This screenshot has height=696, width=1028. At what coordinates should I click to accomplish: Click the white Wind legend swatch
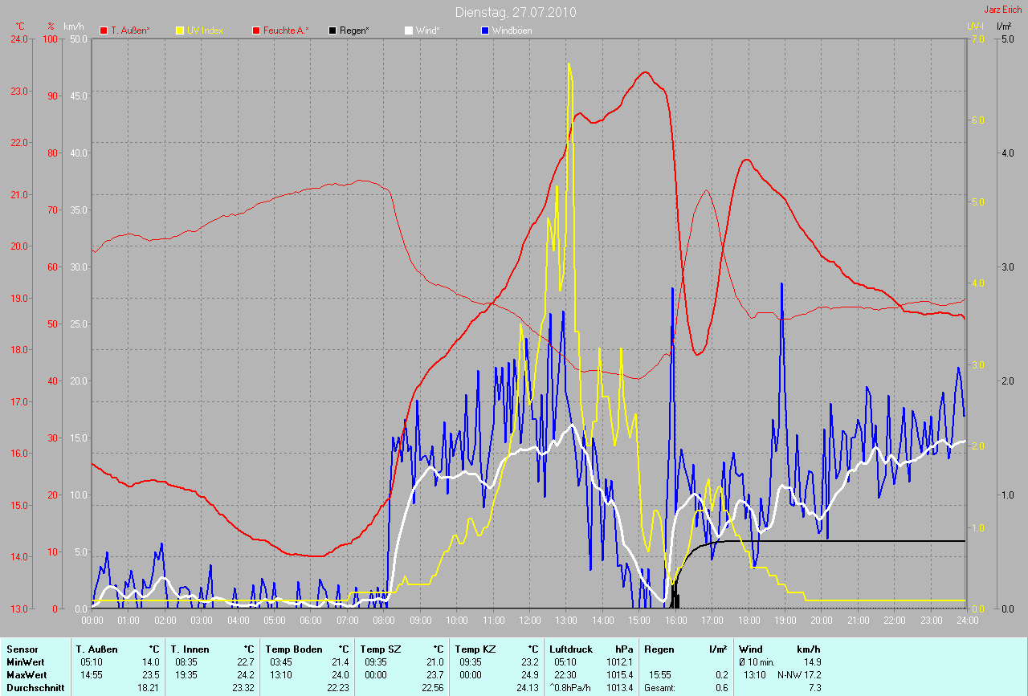tap(408, 31)
